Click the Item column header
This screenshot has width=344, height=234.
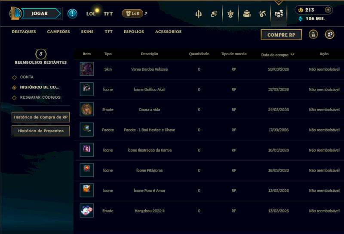(87, 54)
